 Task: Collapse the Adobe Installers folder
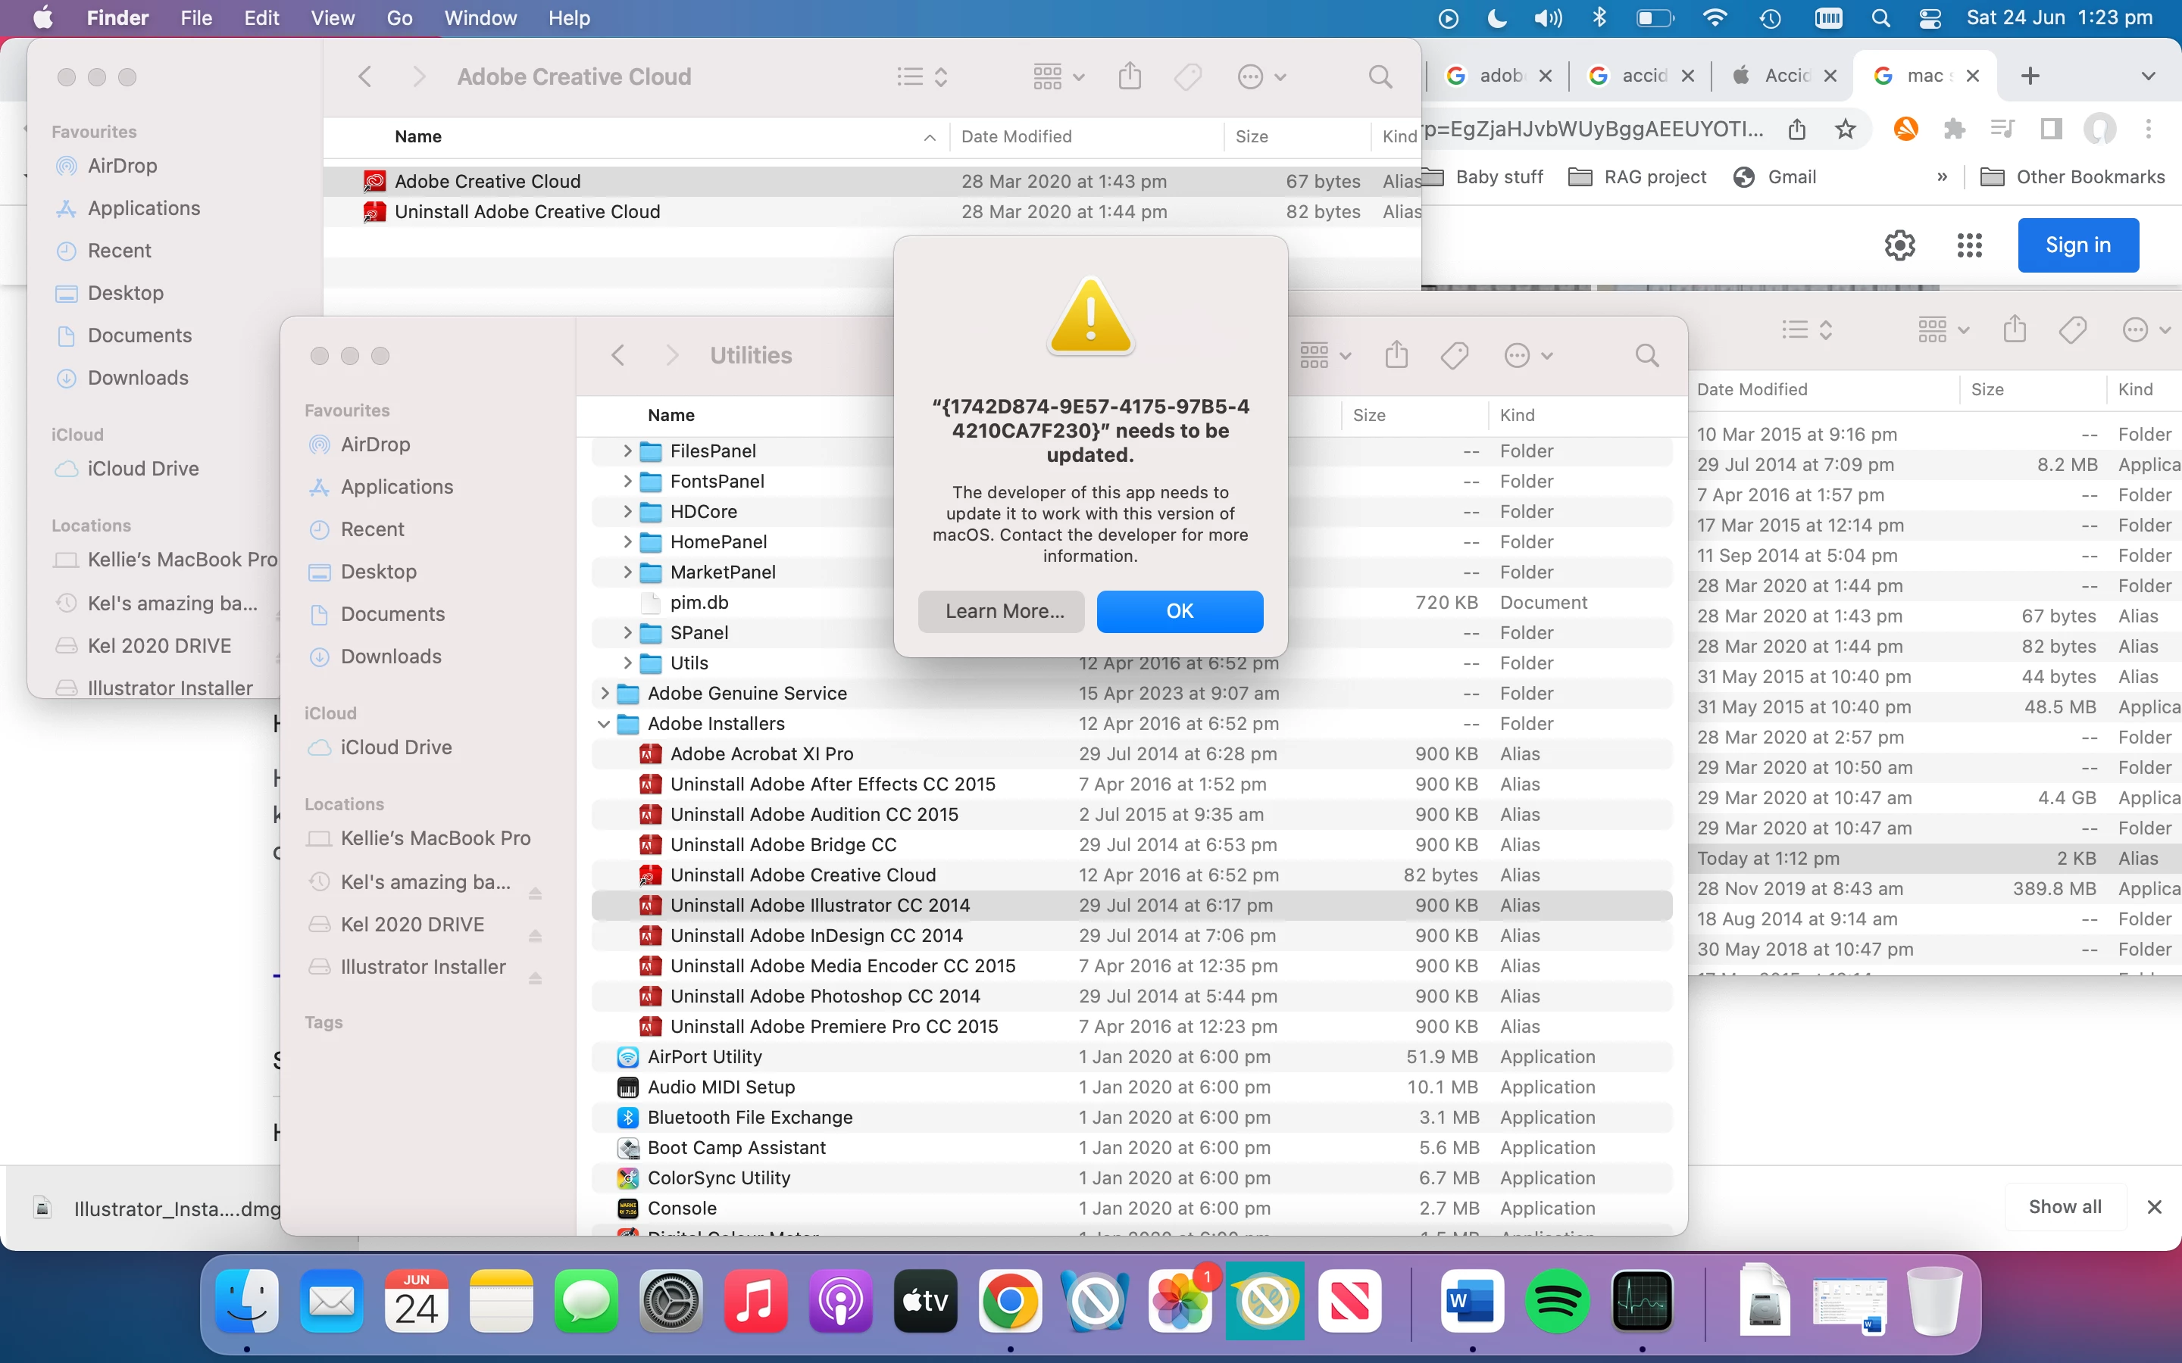604,724
